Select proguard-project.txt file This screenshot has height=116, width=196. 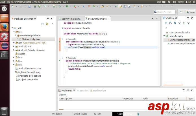point(28,76)
